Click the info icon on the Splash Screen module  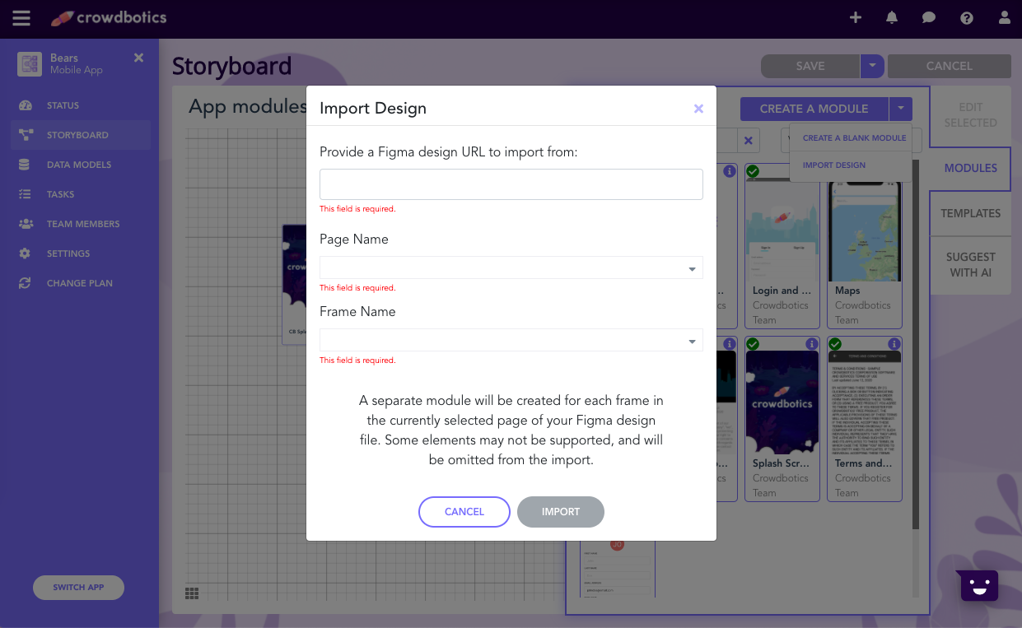[x=812, y=344]
